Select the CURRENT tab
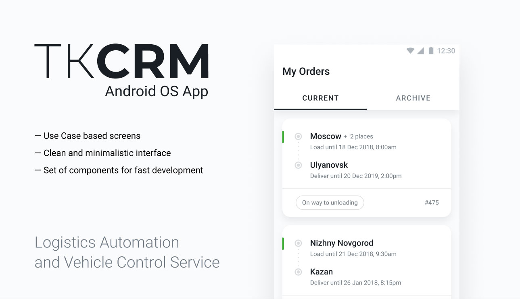This screenshot has height=299, width=520. point(320,98)
